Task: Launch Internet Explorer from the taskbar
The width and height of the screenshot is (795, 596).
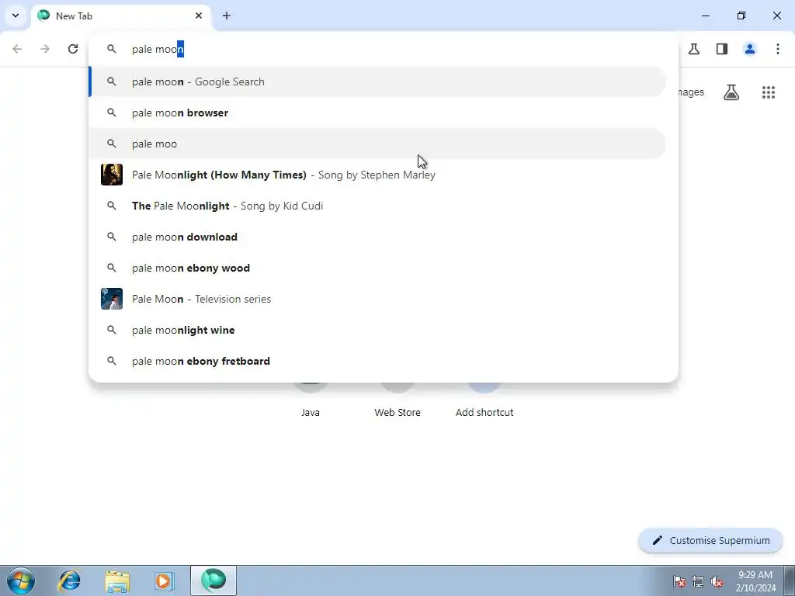Action: (x=69, y=580)
